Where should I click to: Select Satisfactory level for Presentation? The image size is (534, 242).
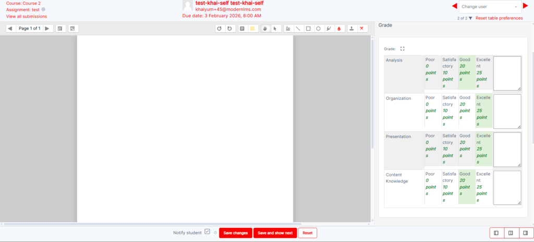pos(450,149)
